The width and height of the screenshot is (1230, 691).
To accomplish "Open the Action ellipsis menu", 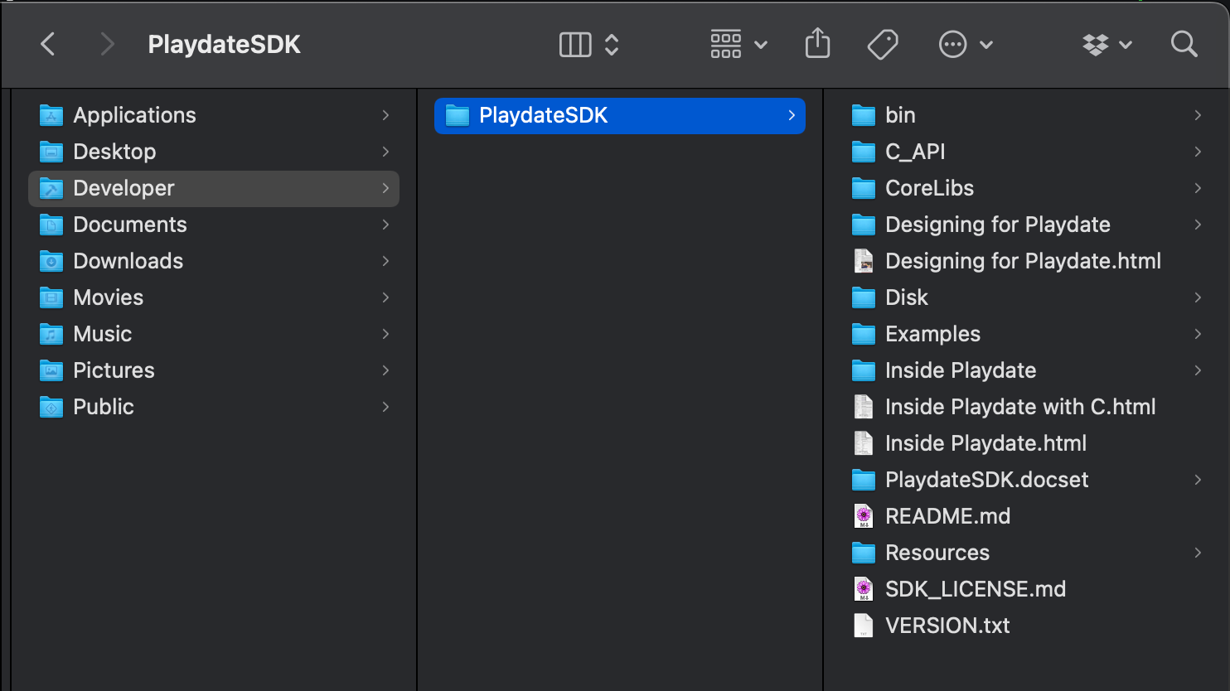I will 966,44.
